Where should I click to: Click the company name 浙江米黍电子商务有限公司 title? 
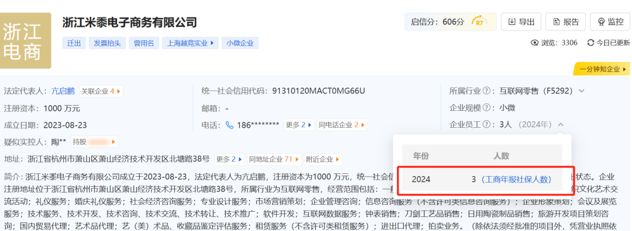pos(129,22)
